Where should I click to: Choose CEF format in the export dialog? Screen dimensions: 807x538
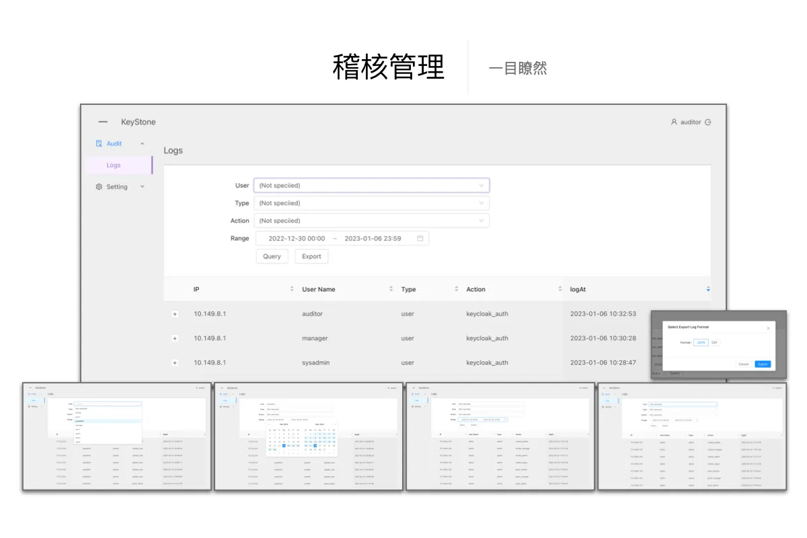click(x=714, y=342)
